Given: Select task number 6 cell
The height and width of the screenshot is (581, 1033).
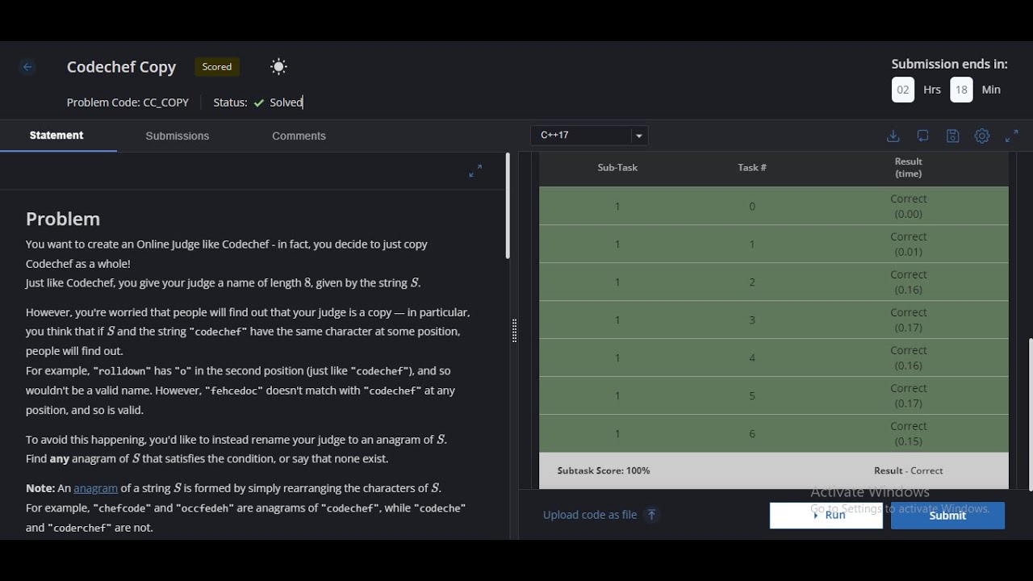Looking at the screenshot, I should point(752,434).
